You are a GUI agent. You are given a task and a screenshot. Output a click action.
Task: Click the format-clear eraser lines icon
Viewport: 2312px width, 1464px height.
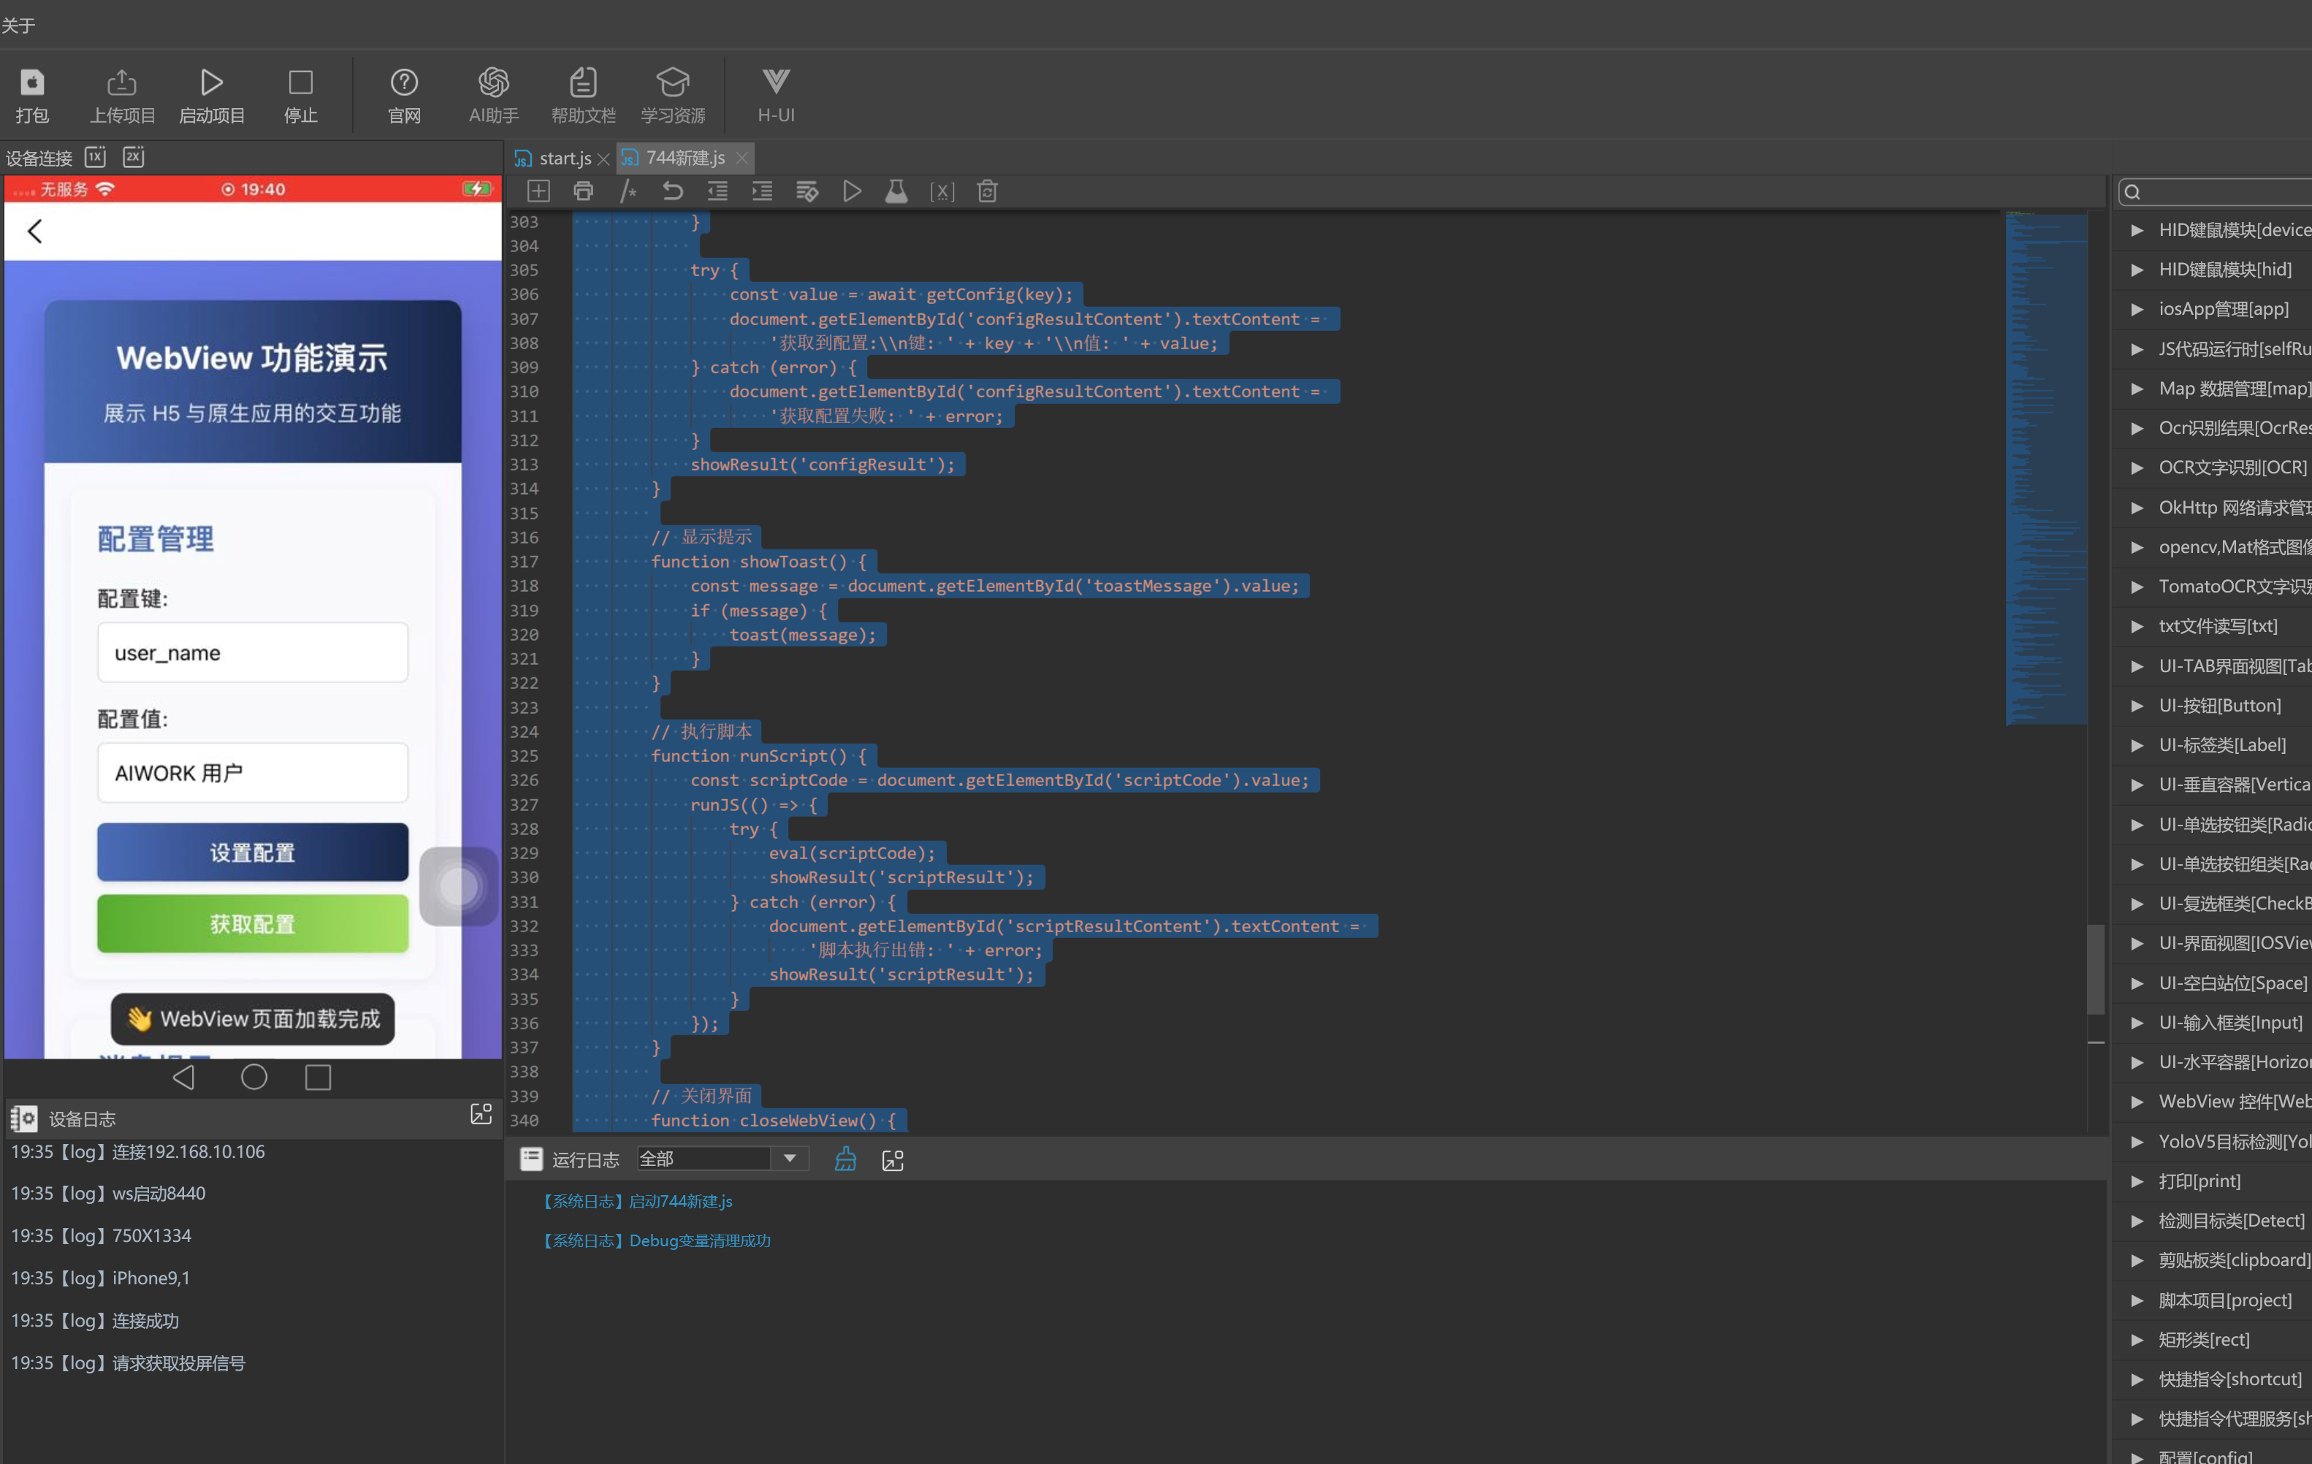[x=806, y=191]
